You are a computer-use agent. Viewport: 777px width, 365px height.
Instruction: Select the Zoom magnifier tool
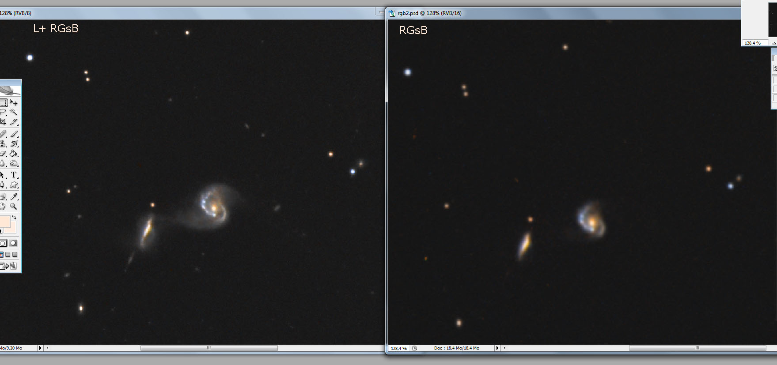[x=14, y=206]
